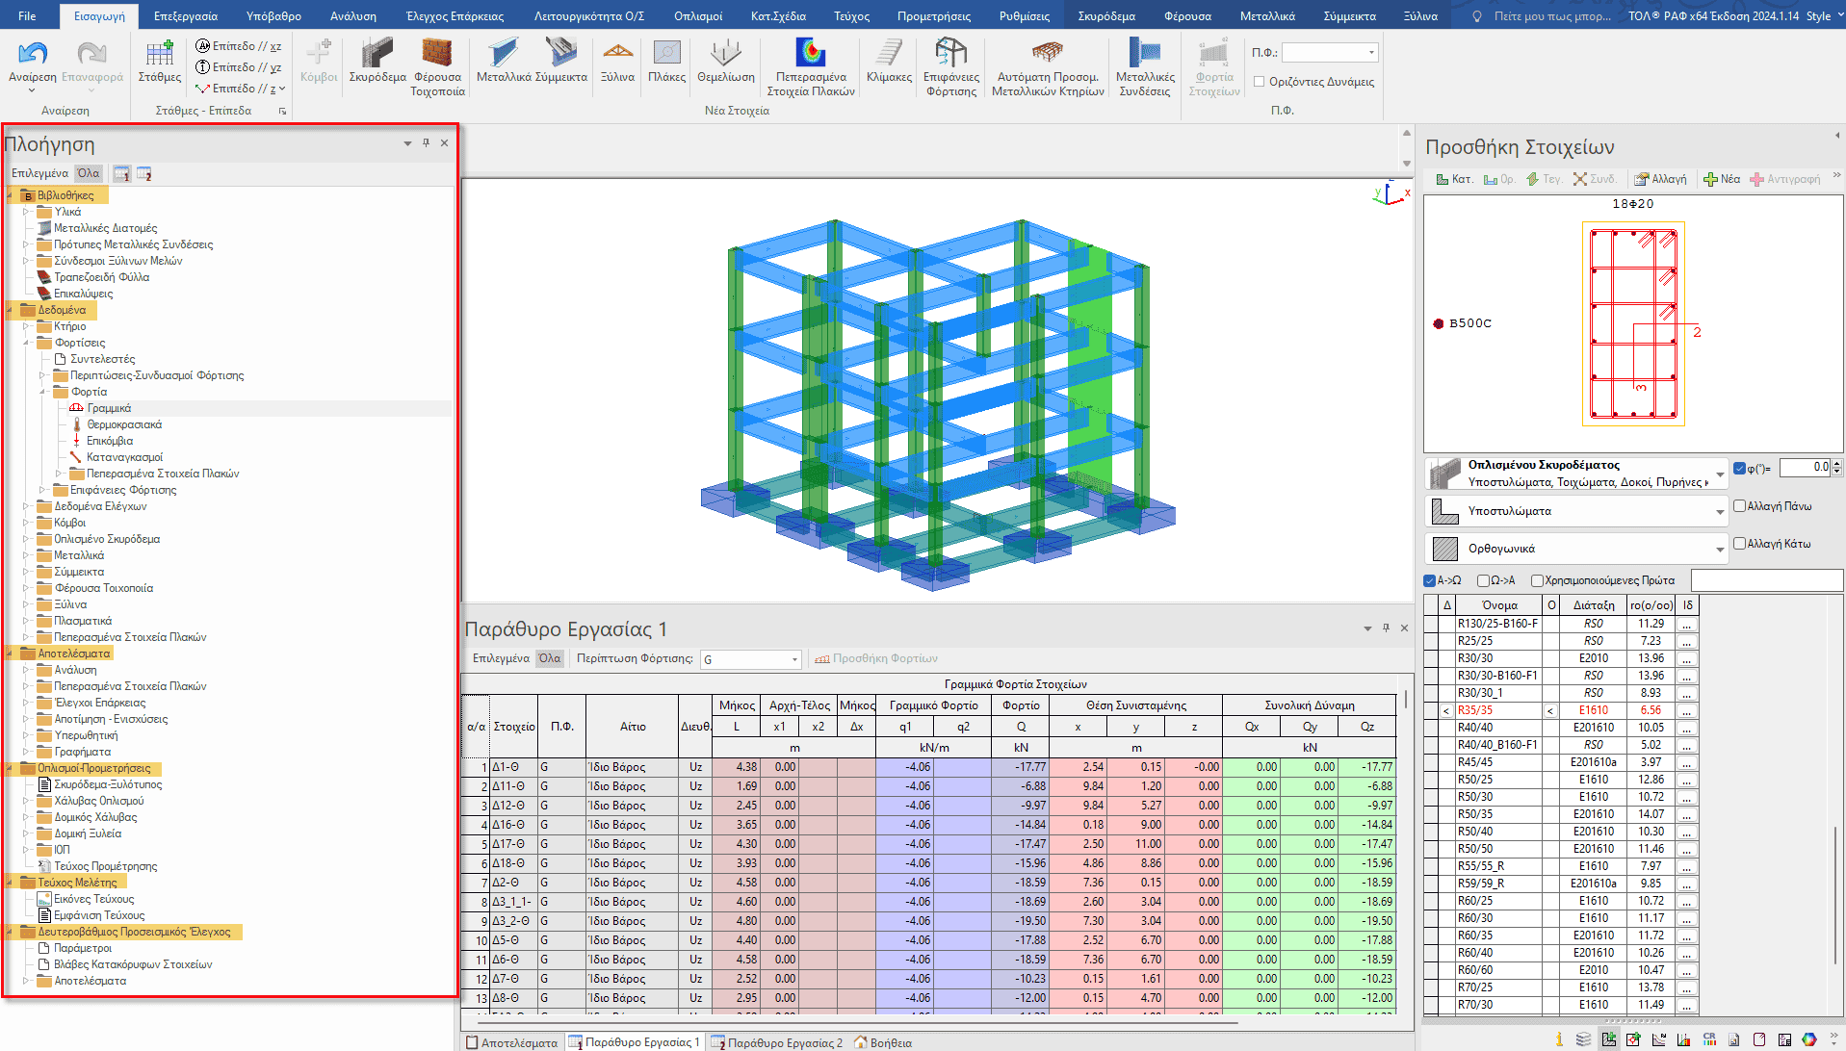Open the Στάθμες levels tool
This screenshot has height=1051, width=1846.
[x=159, y=61]
